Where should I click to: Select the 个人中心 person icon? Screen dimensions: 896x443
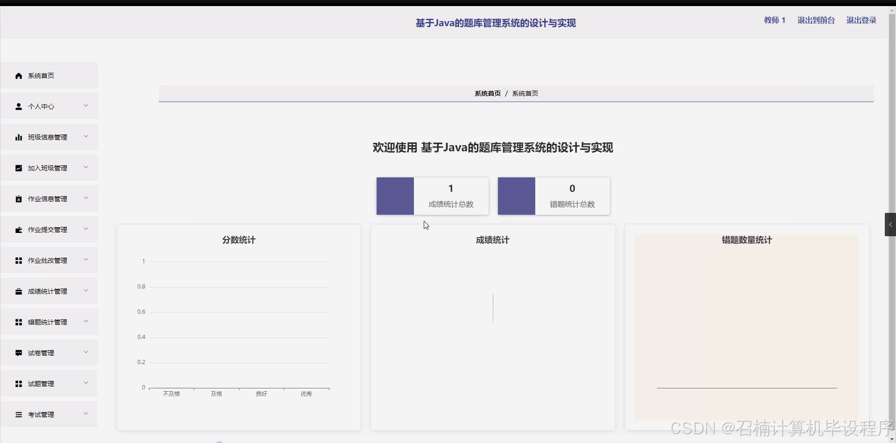pos(19,106)
